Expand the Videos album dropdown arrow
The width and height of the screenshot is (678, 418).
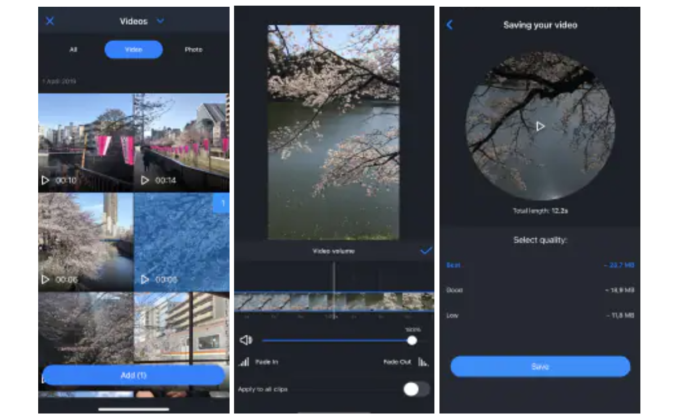(160, 21)
